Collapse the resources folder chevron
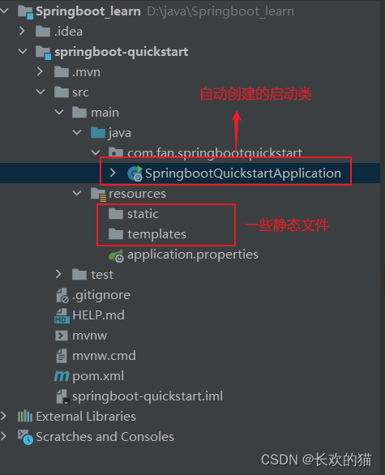385x475 pixels. coord(77,193)
